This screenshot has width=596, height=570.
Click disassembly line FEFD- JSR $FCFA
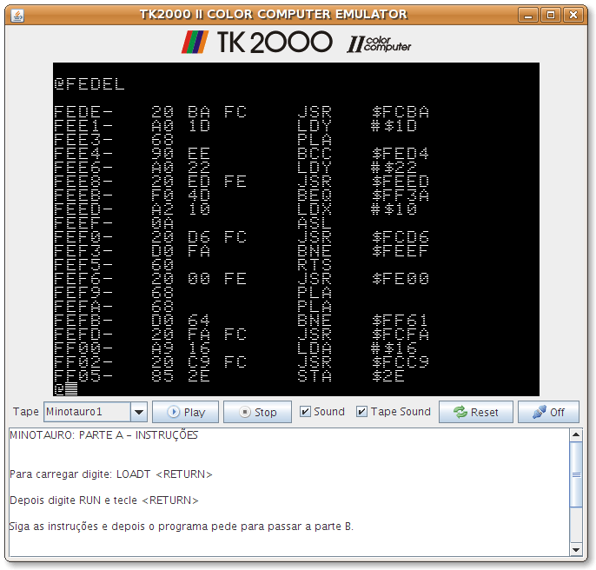[x=242, y=335]
